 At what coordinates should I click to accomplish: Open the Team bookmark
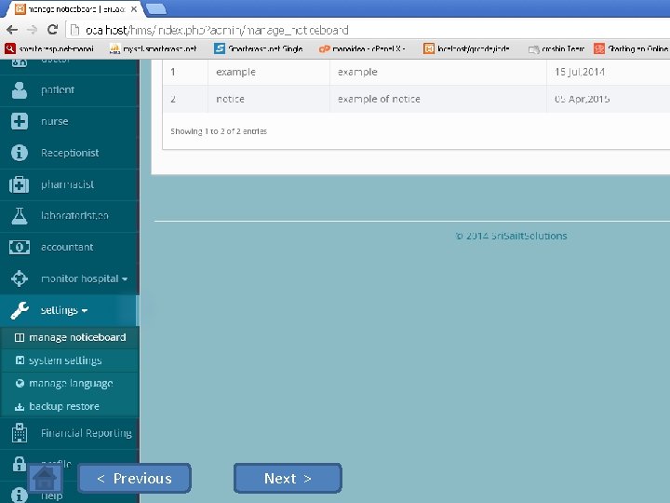coord(556,49)
